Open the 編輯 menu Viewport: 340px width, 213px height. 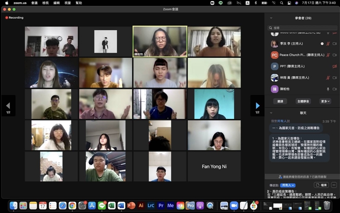[57, 3]
